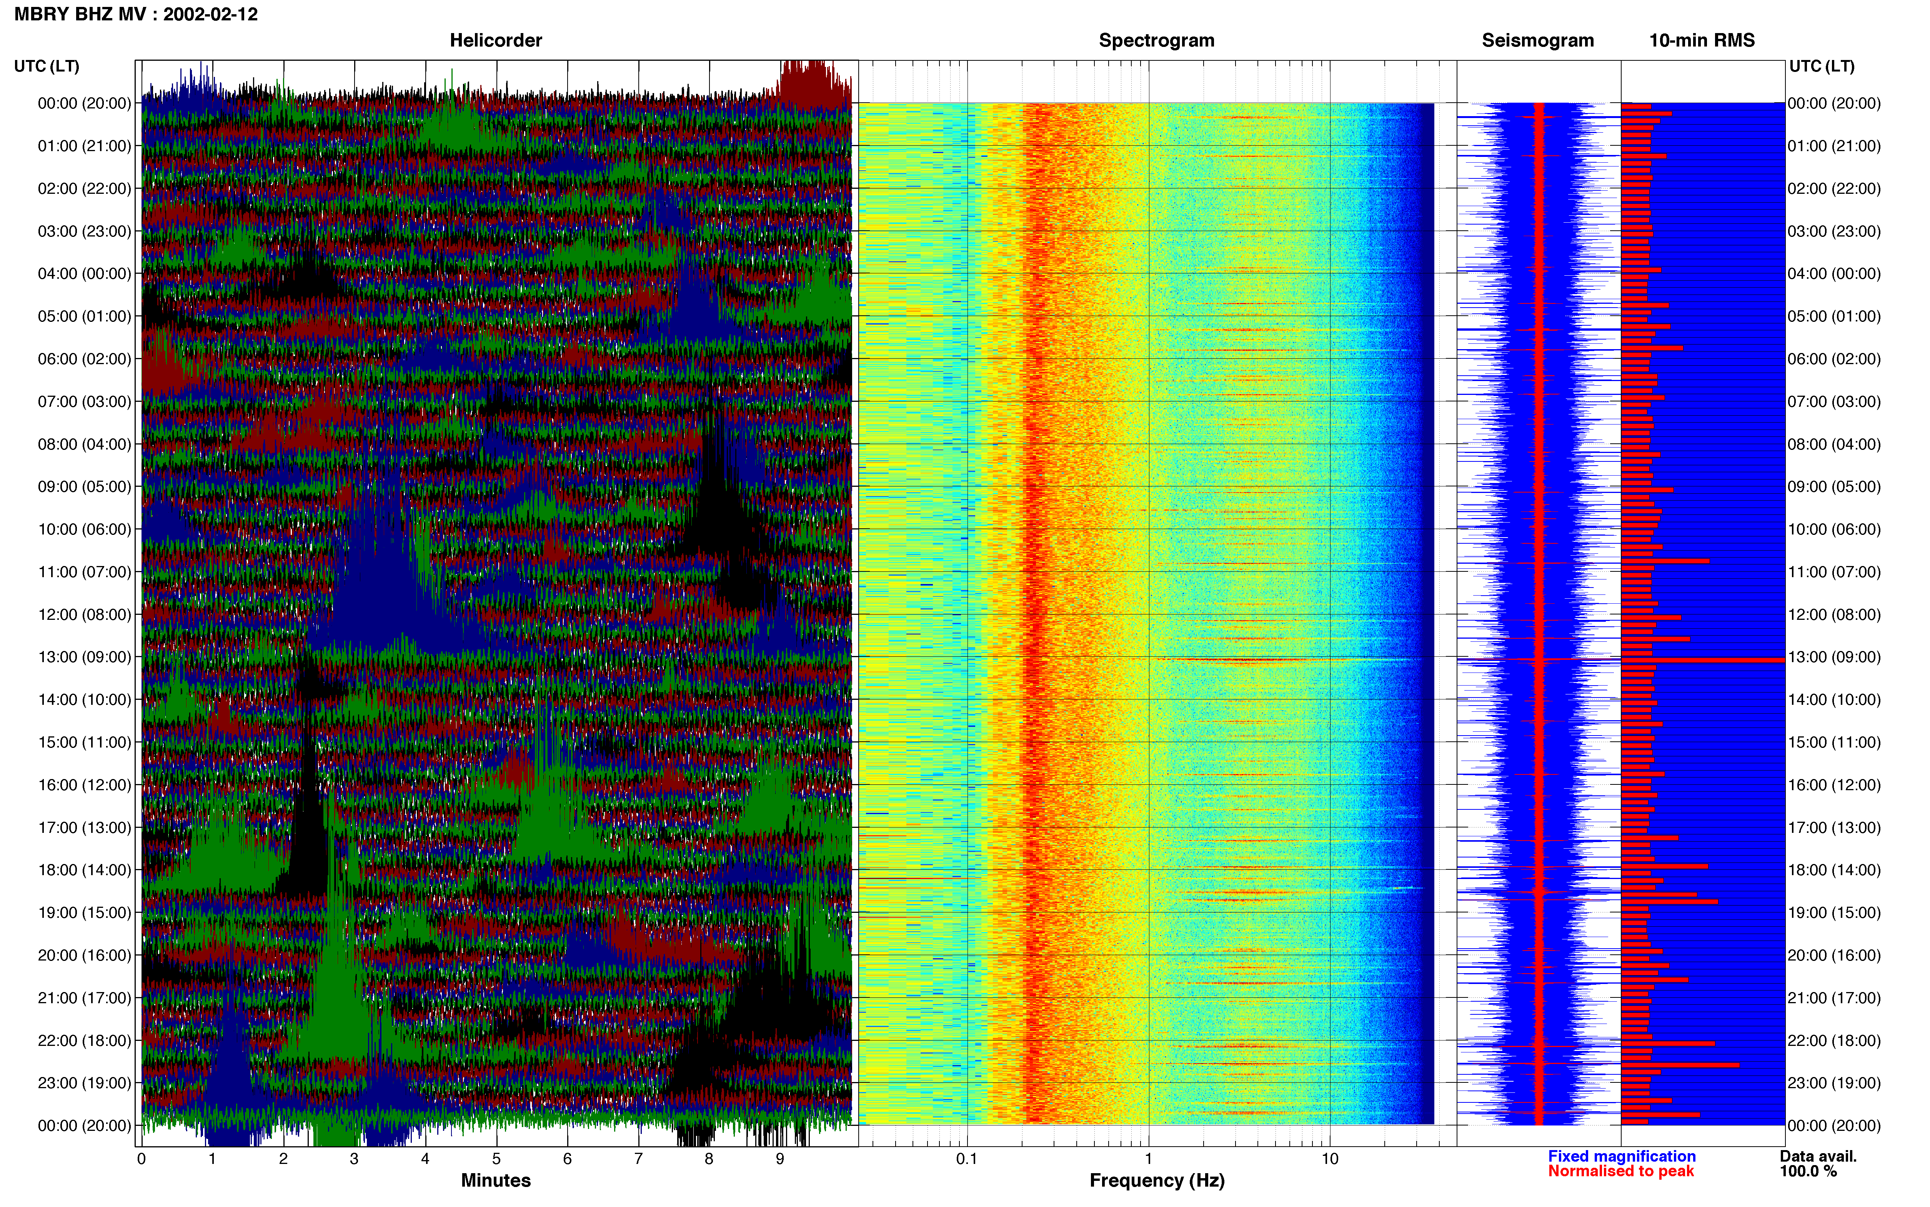This screenshot has height=1207, width=1930.
Task: Click minute tick label 3
Action: pos(355,1159)
